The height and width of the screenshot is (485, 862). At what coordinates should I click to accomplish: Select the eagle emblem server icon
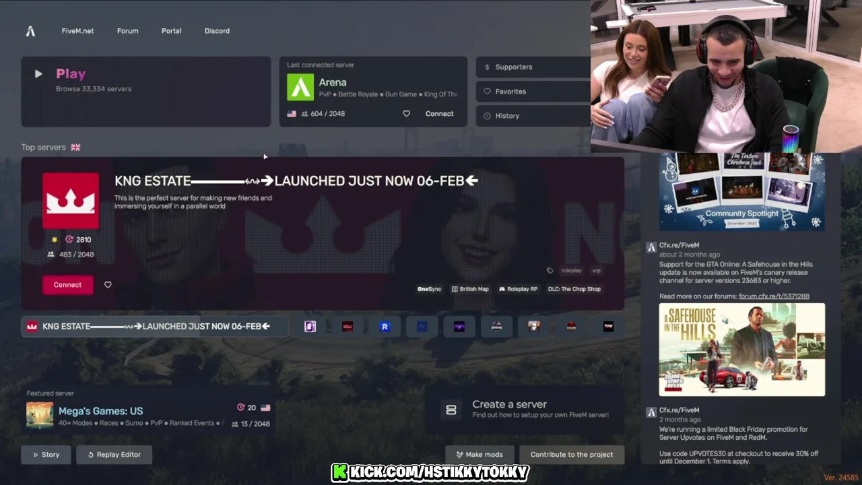(x=496, y=327)
